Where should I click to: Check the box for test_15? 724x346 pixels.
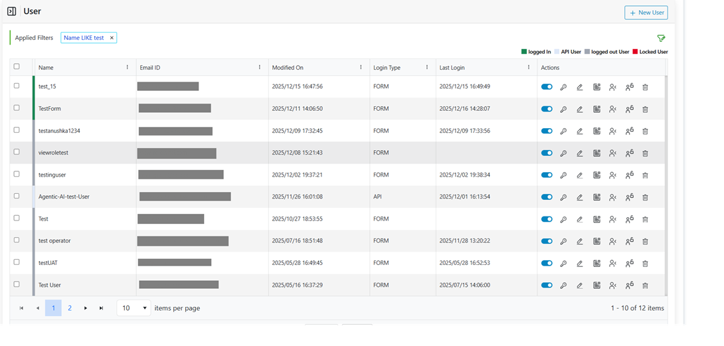coord(17,86)
